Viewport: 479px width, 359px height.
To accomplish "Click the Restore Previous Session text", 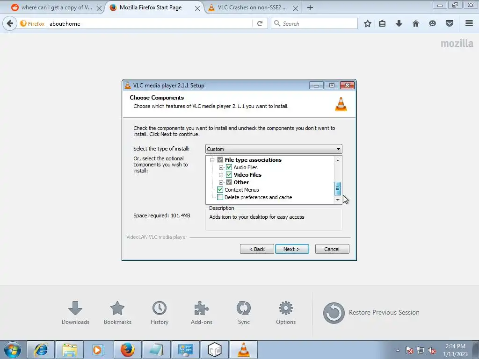I will [384, 313].
